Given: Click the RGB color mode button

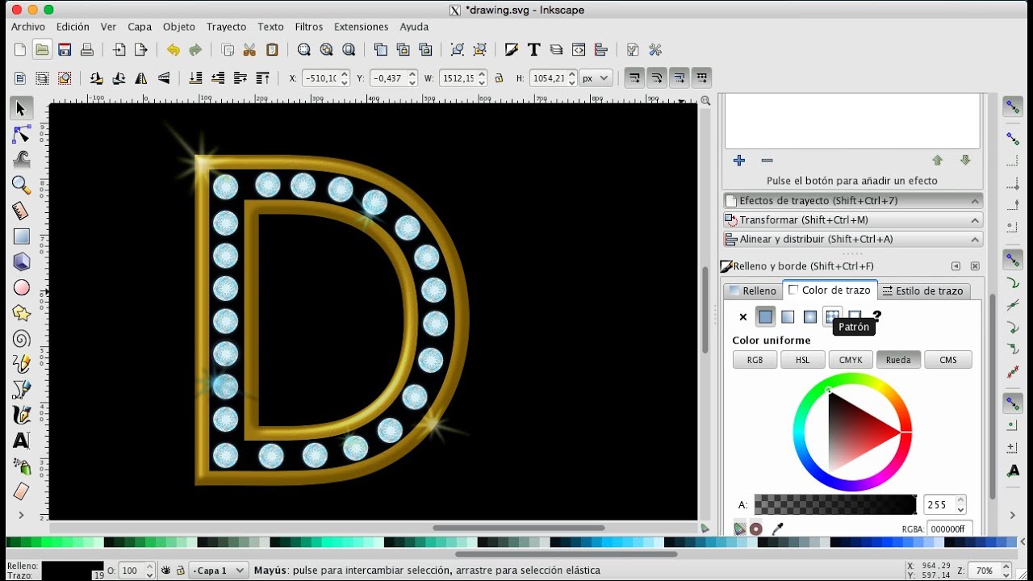Looking at the screenshot, I should (x=755, y=360).
